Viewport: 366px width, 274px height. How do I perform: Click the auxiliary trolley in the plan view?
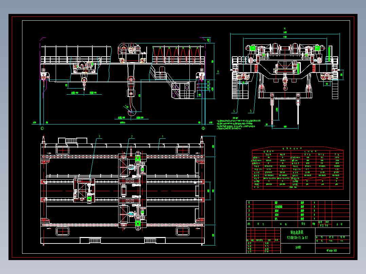[x=84, y=191]
